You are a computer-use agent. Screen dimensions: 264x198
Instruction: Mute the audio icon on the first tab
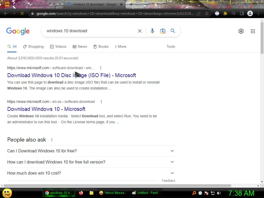[x=54, y=5]
